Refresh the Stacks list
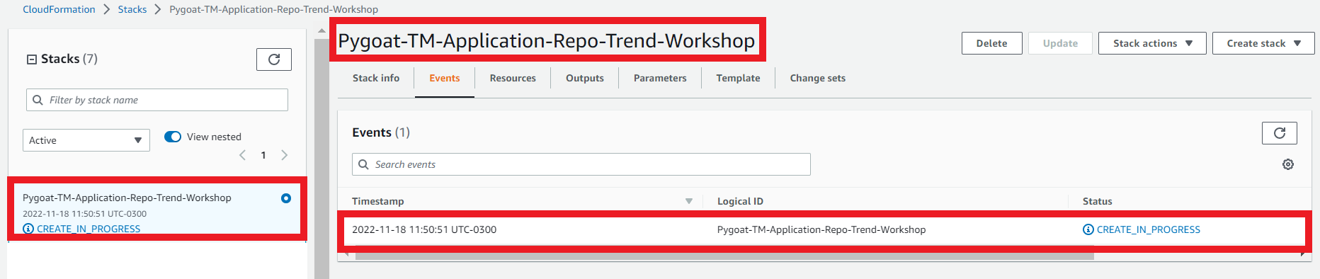 click(x=274, y=59)
